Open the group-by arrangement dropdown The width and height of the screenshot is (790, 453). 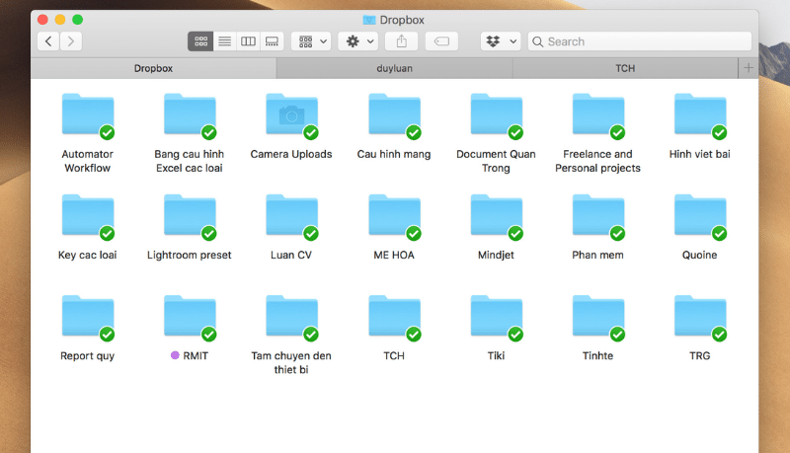311,41
